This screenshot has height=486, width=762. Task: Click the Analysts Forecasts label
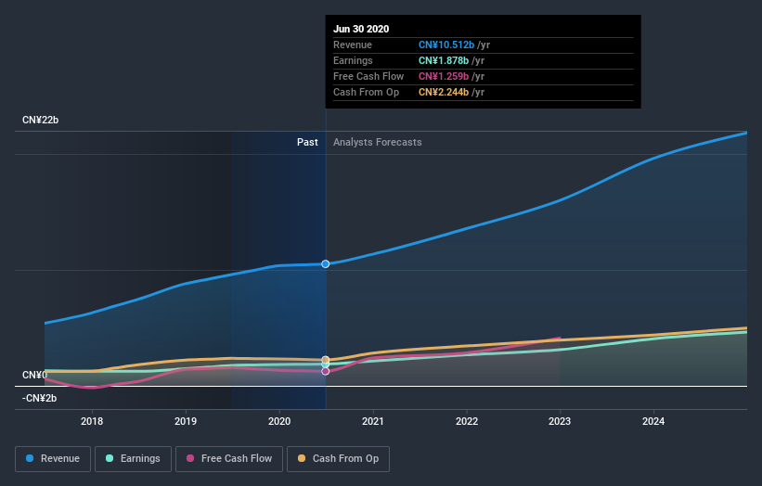pyautogui.click(x=378, y=142)
